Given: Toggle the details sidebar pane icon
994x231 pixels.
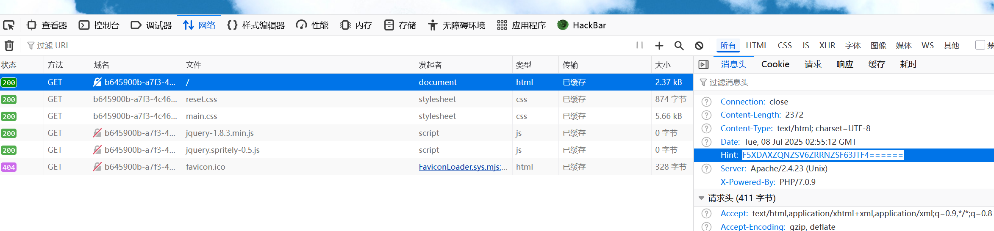Looking at the screenshot, I should 703,64.
